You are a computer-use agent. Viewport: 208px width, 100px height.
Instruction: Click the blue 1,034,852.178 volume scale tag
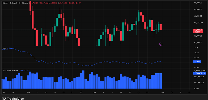(x=199, y=73)
